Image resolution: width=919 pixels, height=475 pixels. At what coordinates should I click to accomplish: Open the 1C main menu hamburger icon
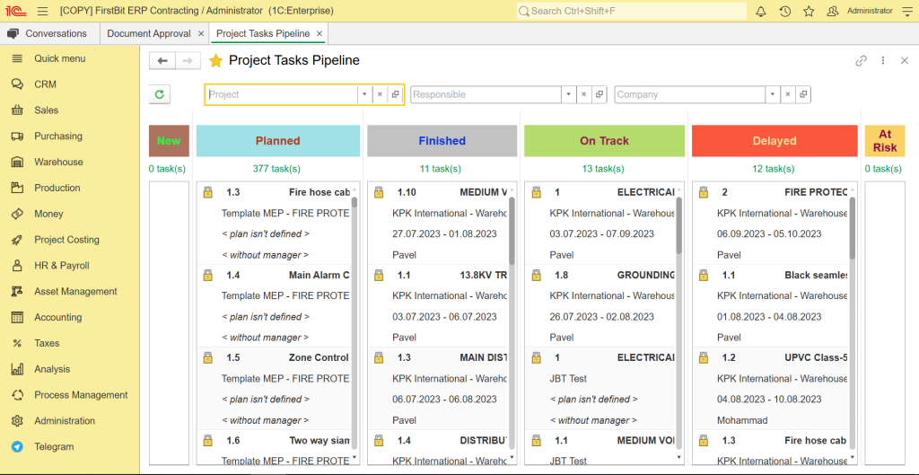[42, 11]
